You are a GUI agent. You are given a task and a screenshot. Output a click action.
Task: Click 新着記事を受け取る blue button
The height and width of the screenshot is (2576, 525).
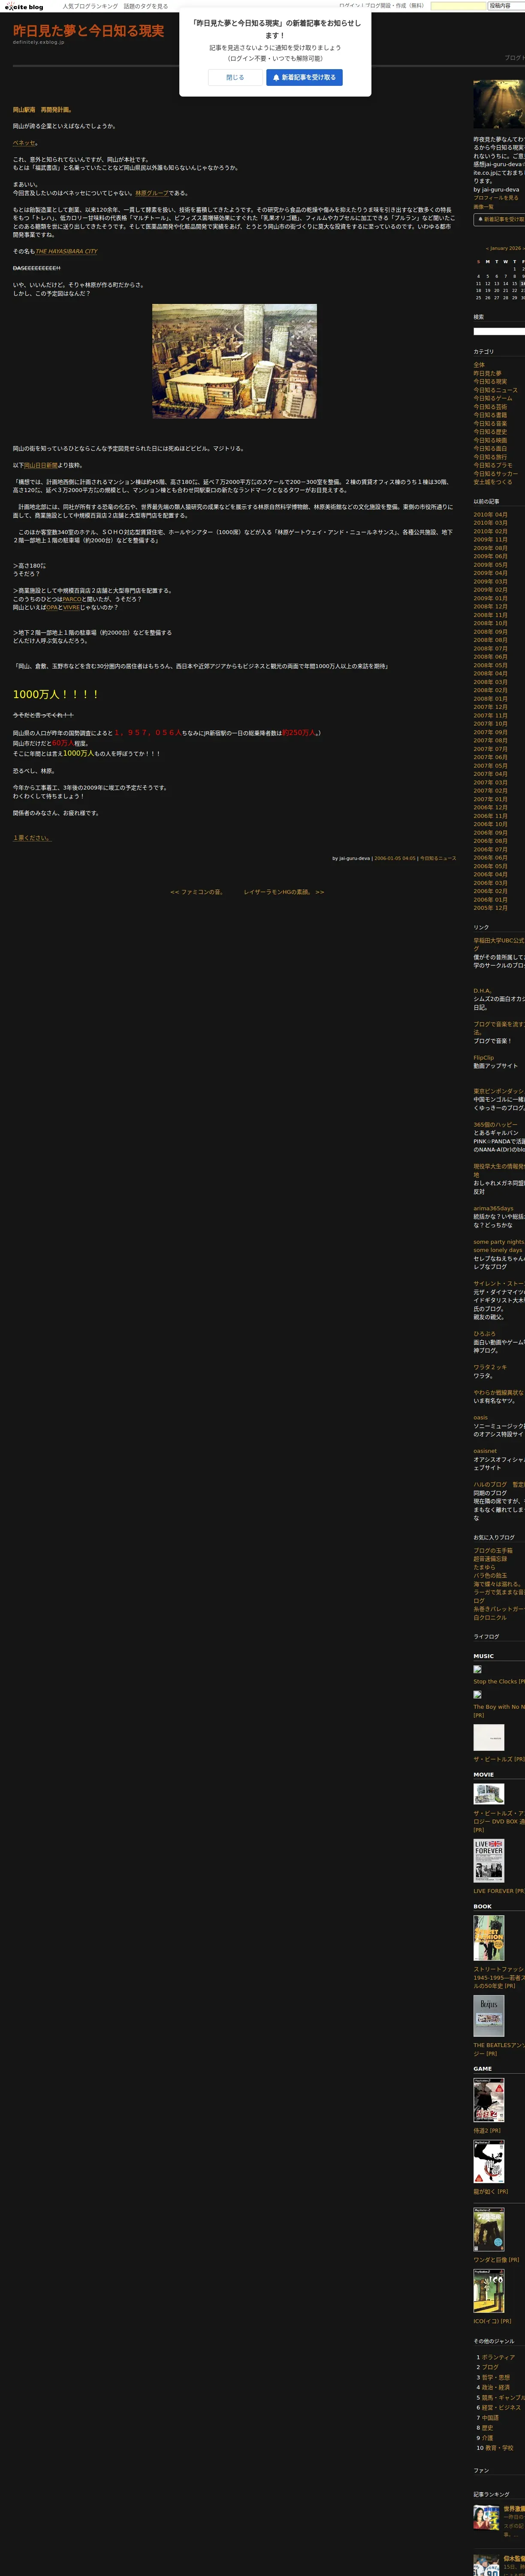pyautogui.click(x=305, y=77)
